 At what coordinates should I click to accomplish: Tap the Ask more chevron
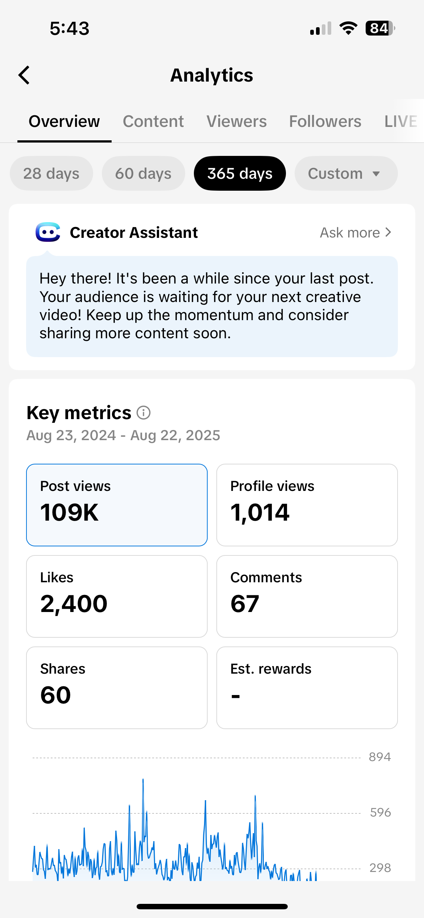point(388,232)
